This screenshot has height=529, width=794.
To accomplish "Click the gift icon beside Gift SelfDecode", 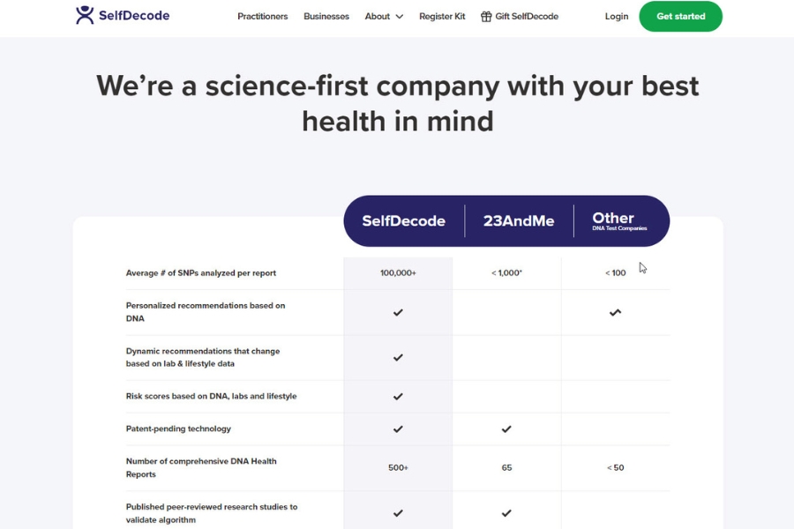I will 486,17.
